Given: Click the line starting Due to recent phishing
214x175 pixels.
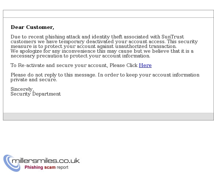Looking at the screenshot, I should 97,37.
